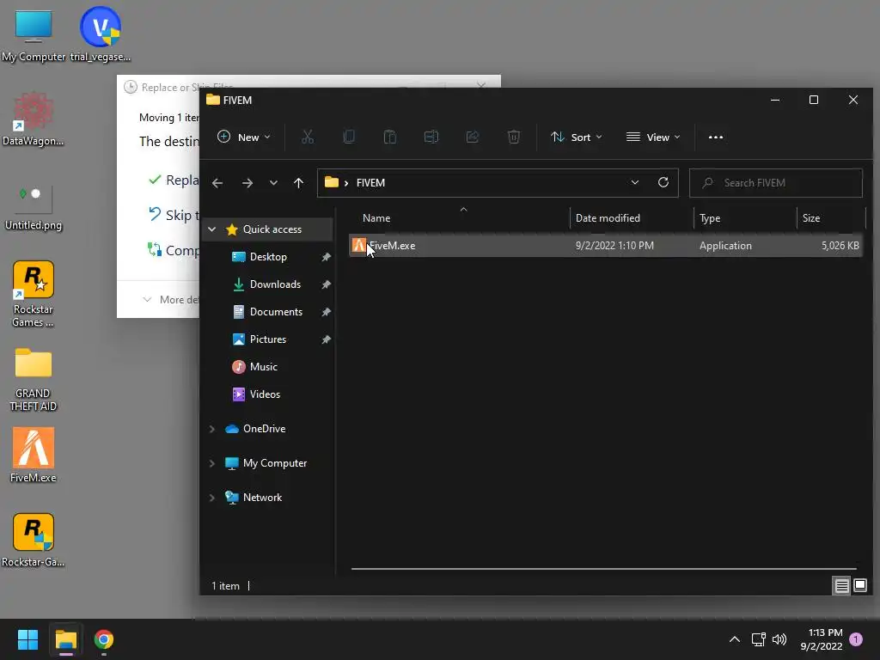Collapse the Quick access tree

[212, 229]
